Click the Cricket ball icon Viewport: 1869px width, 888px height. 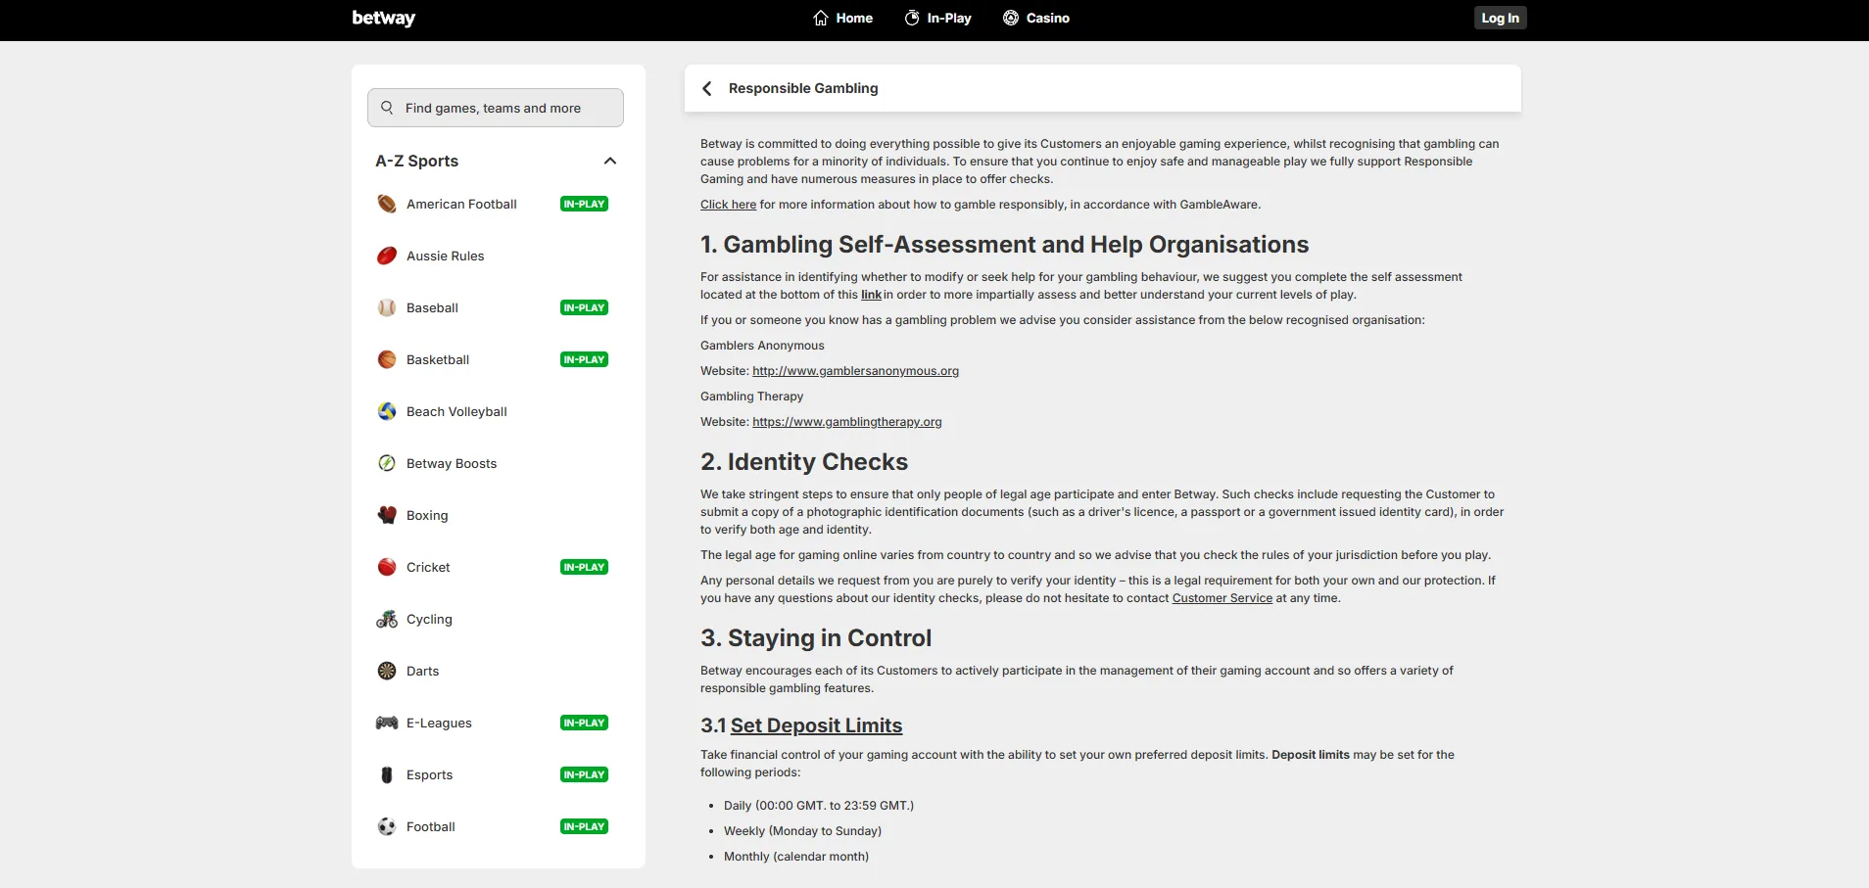(x=387, y=567)
